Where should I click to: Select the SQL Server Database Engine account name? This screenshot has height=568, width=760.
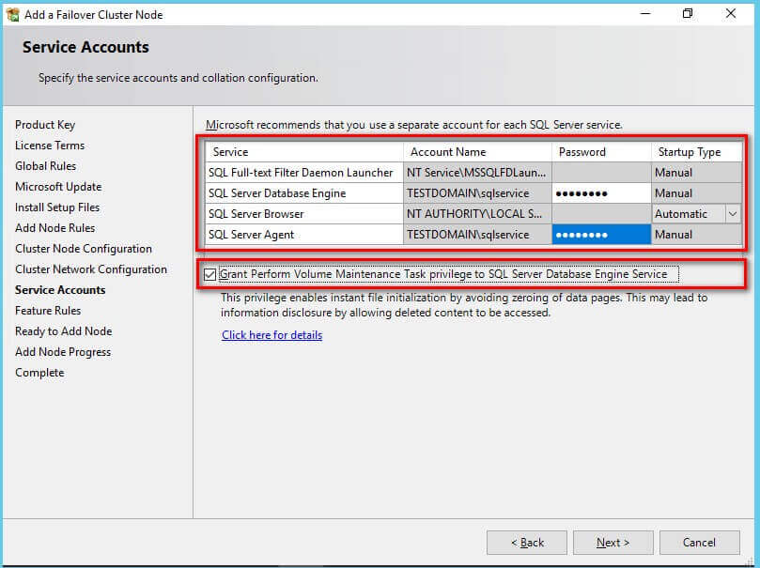[x=476, y=193]
